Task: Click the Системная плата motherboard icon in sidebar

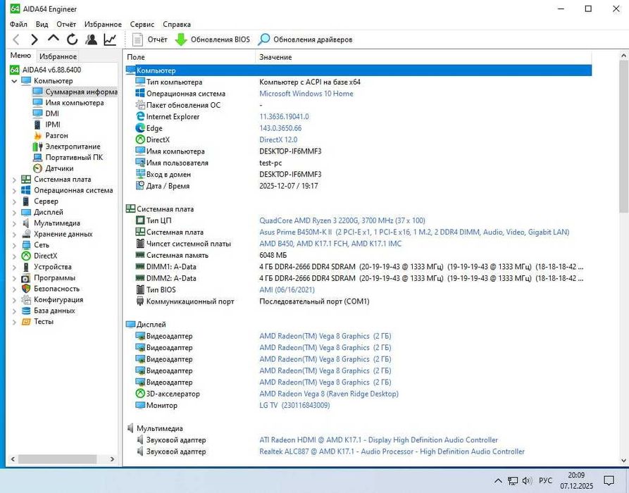Action: coord(26,180)
